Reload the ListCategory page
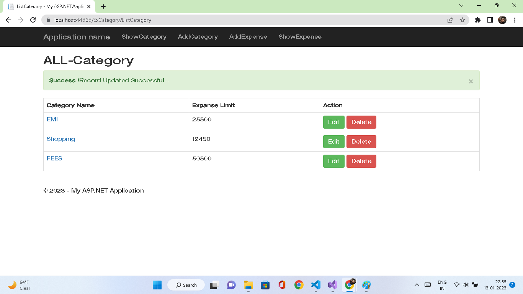 coord(33,20)
